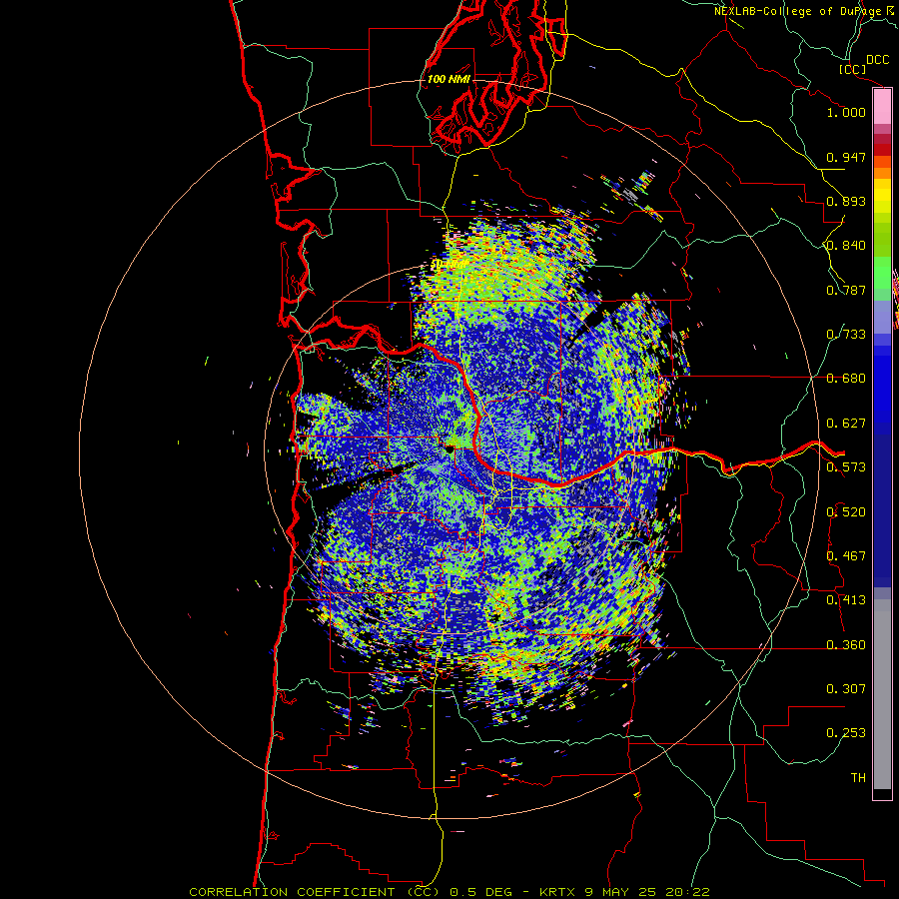
Task: Click the 0.253 legend value
Action: [x=846, y=733]
